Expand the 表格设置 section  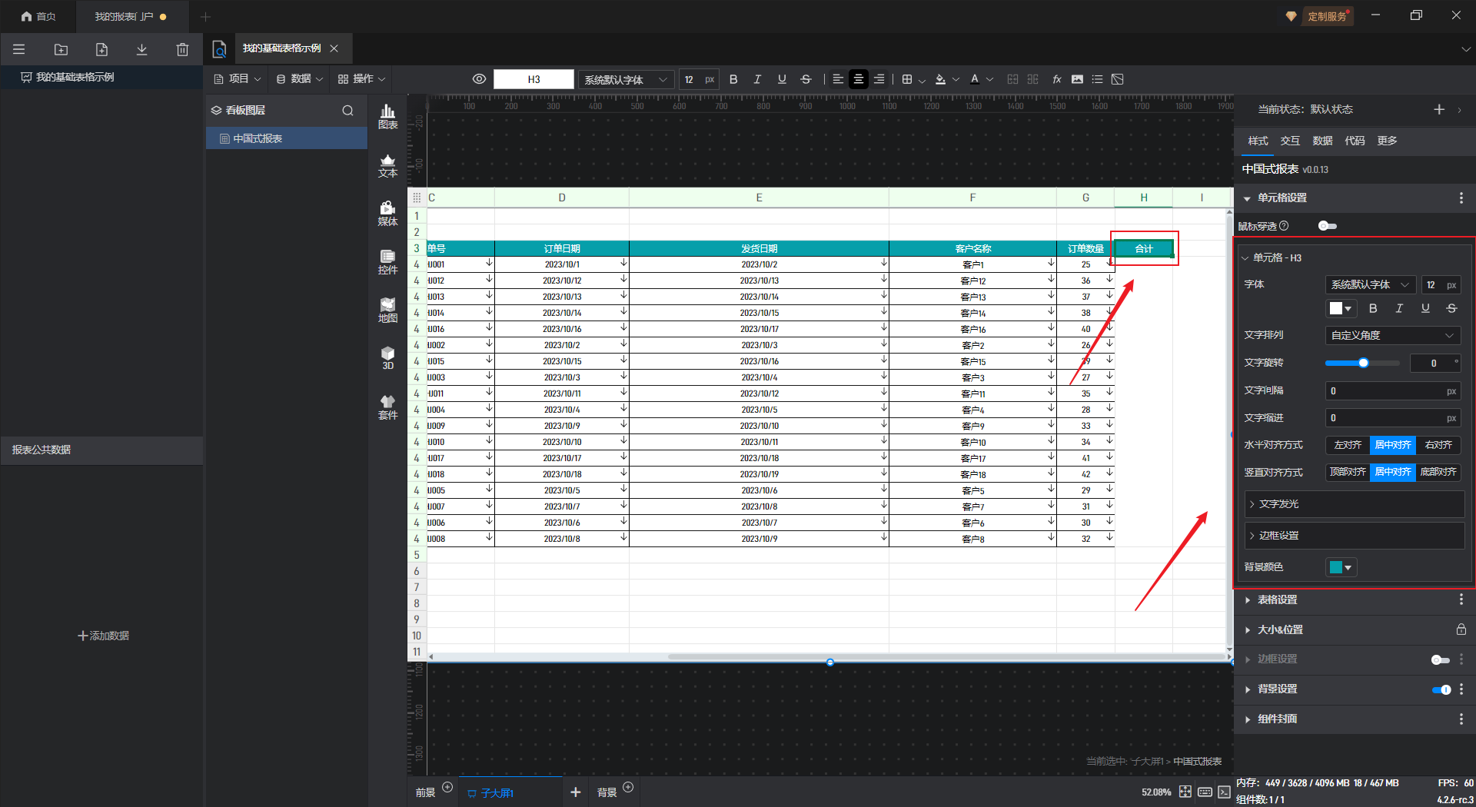[1277, 599]
